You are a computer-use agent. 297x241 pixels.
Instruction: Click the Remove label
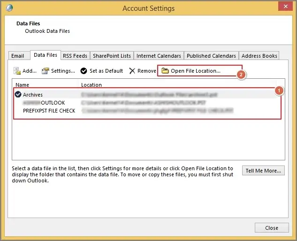(x=147, y=71)
